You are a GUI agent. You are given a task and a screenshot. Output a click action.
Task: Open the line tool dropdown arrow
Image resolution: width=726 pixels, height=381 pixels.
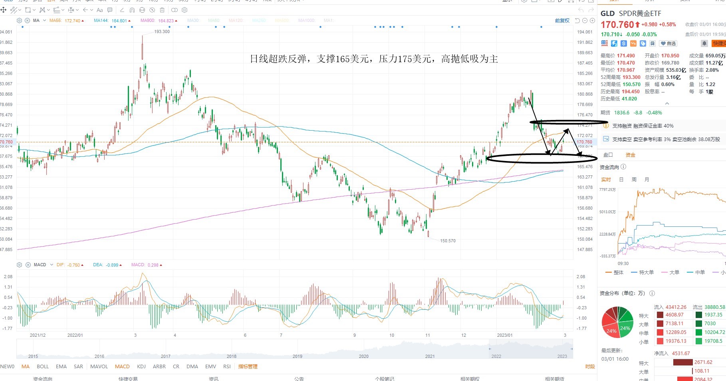click(20, 10)
